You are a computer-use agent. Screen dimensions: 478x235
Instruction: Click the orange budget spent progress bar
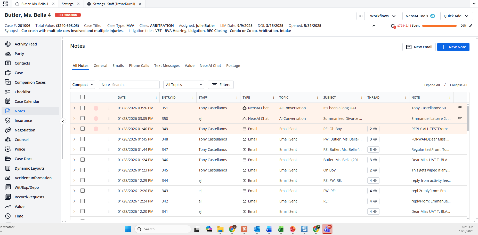pos(439,26)
